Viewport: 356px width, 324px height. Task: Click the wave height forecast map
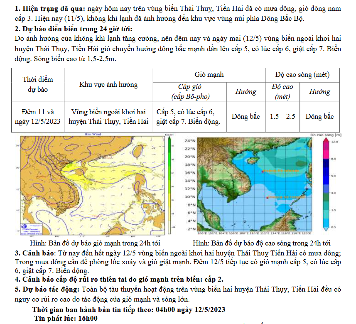click(255, 185)
